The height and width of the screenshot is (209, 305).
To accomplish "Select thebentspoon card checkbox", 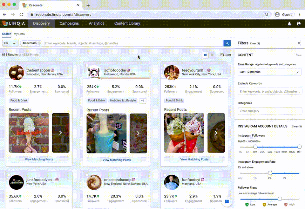I will tap(9, 66).
